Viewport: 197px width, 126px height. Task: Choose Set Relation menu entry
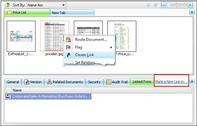(85, 62)
